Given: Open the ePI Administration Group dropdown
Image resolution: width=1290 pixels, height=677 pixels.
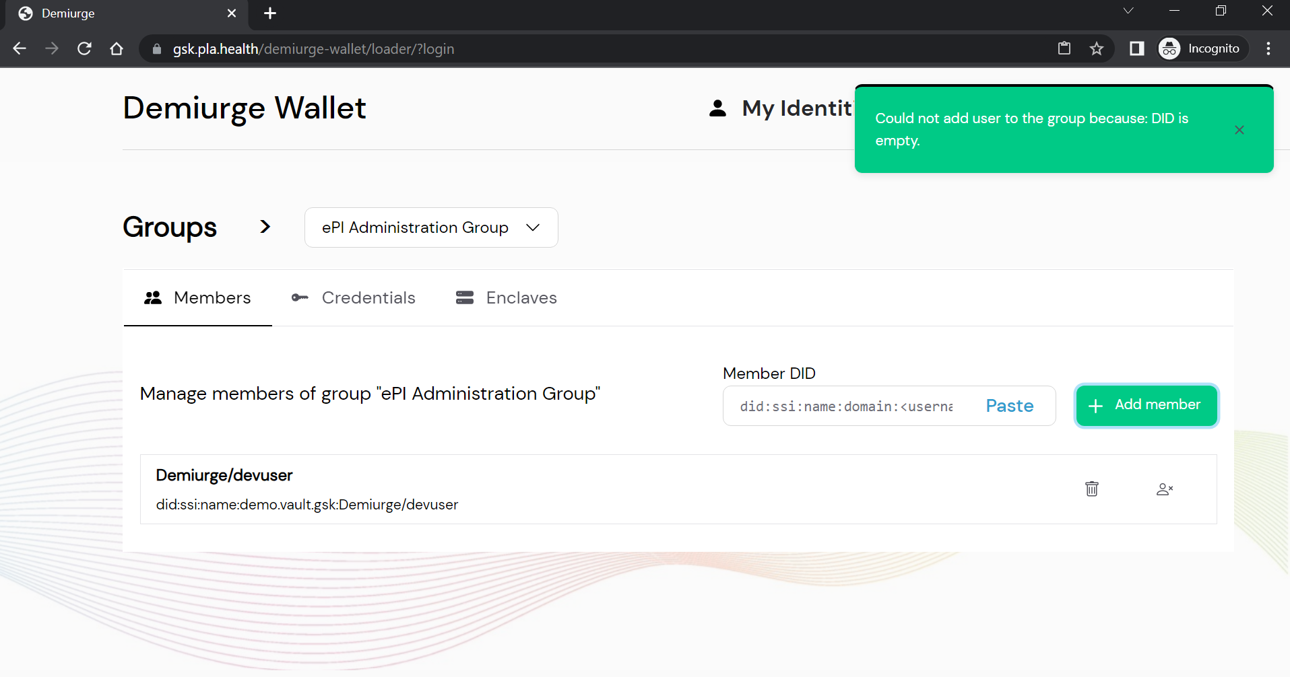Looking at the screenshot, I should pyautogui.click(x=430, y=227).
